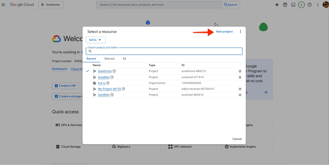The image size is (329, 165).
Task: Activate Cloud Shell terminal icon
Action: coord(293,5)
